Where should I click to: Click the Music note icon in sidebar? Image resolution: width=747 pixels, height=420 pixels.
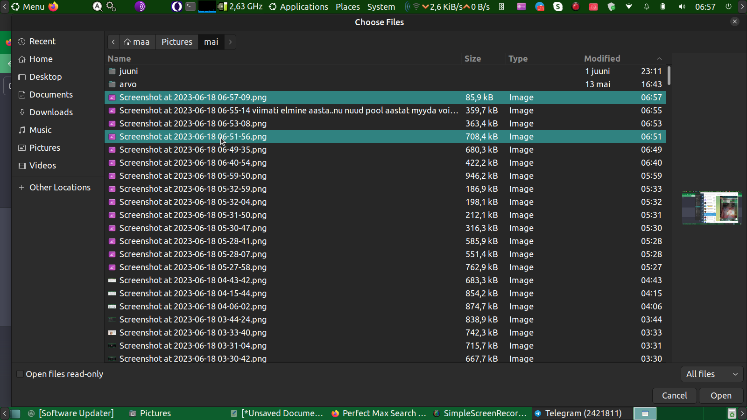tap(21, 130)
